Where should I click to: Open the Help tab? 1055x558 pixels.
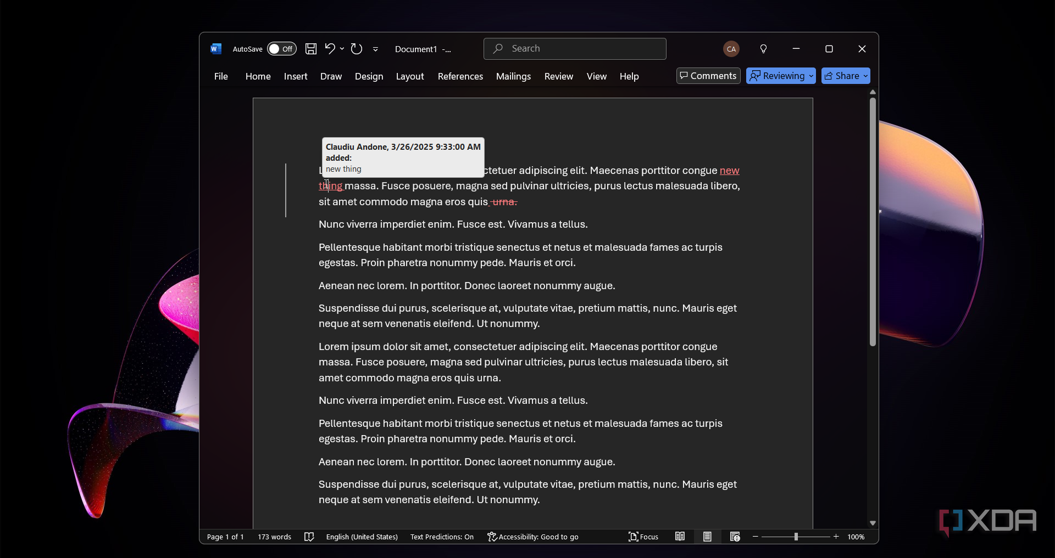pos(629,76)
